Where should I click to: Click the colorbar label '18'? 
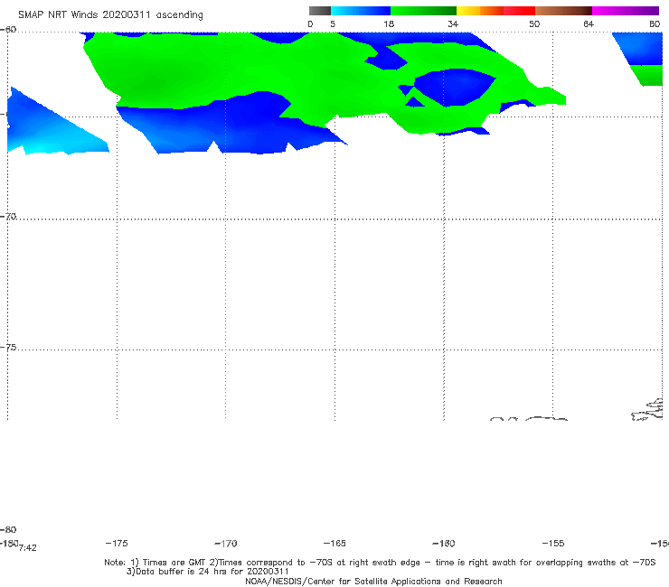pyautogui.click(x=389, y=24)
